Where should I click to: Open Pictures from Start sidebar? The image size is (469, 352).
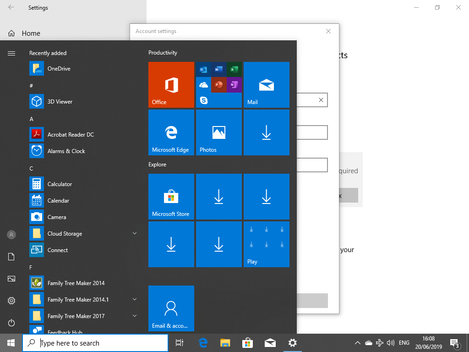[x=11, y=279]
